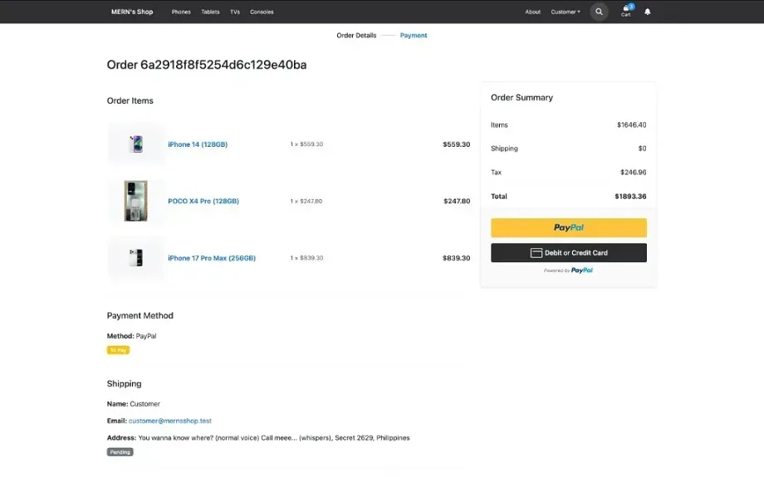Click the Method: PayPal text
Image resolution: width=764 pixels, height=477 pixels.
click(x=131, y=336)
